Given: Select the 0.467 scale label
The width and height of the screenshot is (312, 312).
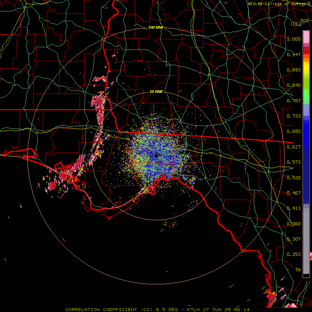Looking at the screenshot, I should [x=294, y=193].
